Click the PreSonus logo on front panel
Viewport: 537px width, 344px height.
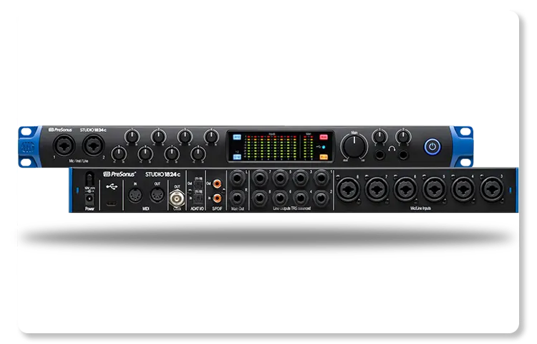(60, 130)
